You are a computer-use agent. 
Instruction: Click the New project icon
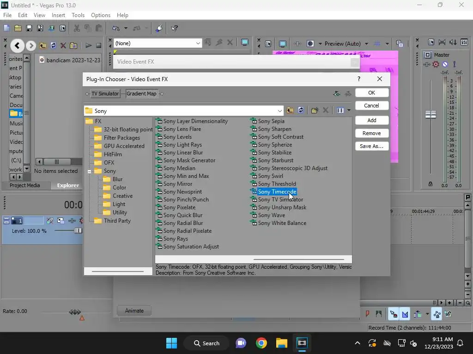[6, 28]
